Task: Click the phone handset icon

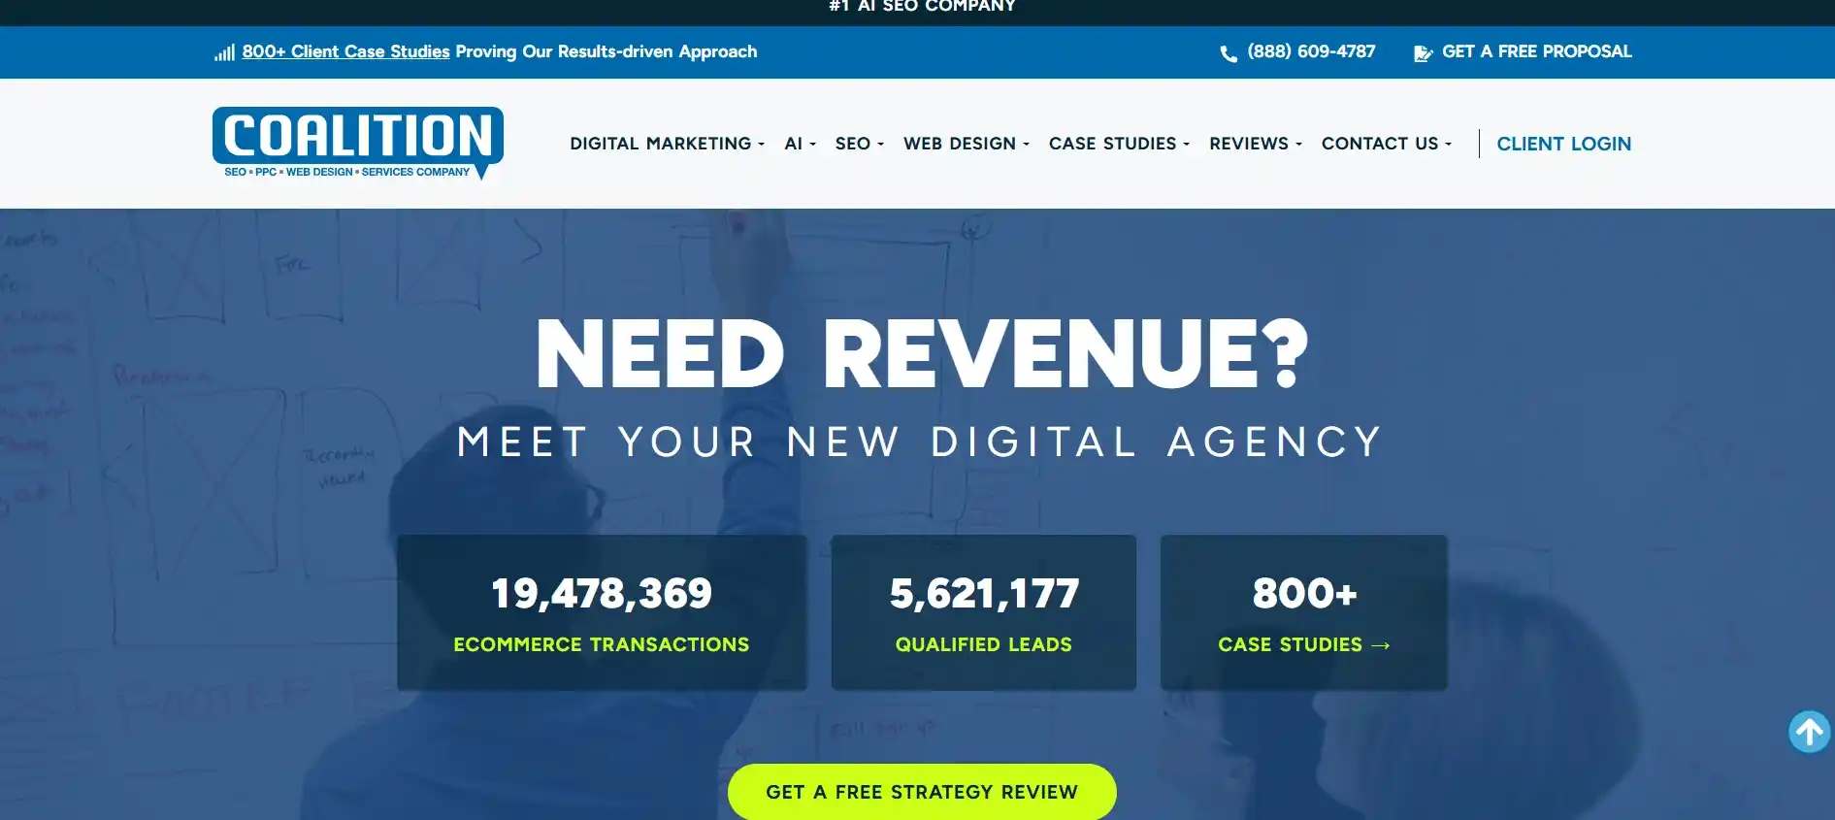Action: (x=1228, y=53)
